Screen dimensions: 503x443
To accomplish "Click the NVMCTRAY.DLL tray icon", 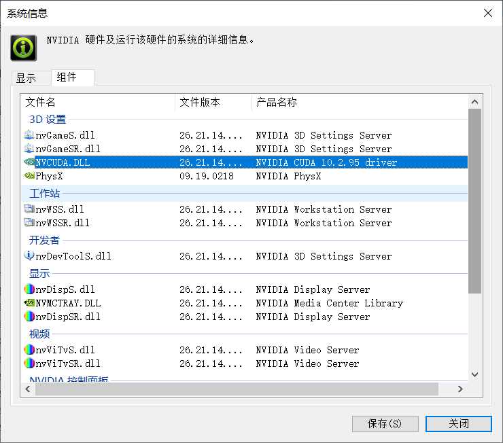I will click(x=29, y=302).
